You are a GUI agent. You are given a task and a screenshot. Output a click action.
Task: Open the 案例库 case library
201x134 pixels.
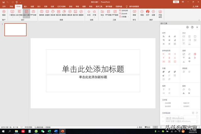[42, 13]
